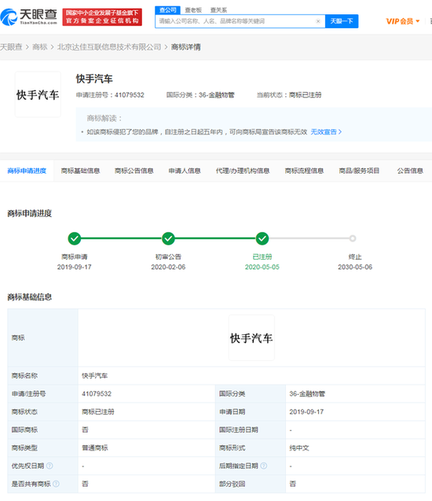Open the 商品/服务项目 tab
The height and width of the screenshot is (501, 432).
359,171
